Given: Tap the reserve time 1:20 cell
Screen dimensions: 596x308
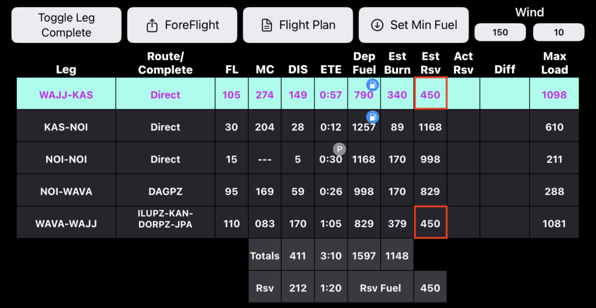Looking at the screenshot, I should coord(331,288).
